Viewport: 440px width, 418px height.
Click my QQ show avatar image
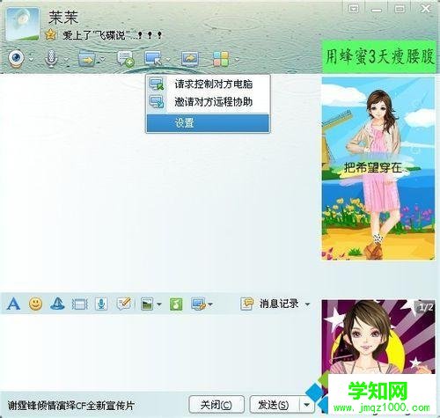point(378,337)
